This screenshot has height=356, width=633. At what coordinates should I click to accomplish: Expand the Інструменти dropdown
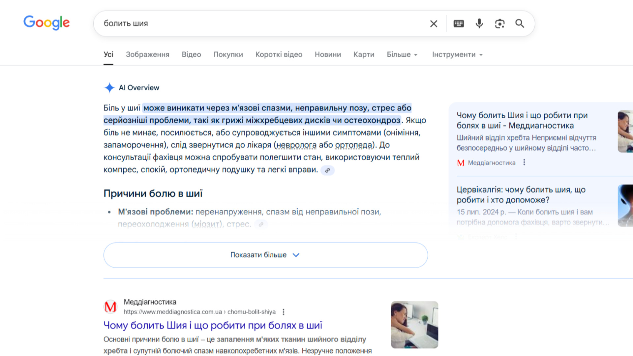coord(457,54)
